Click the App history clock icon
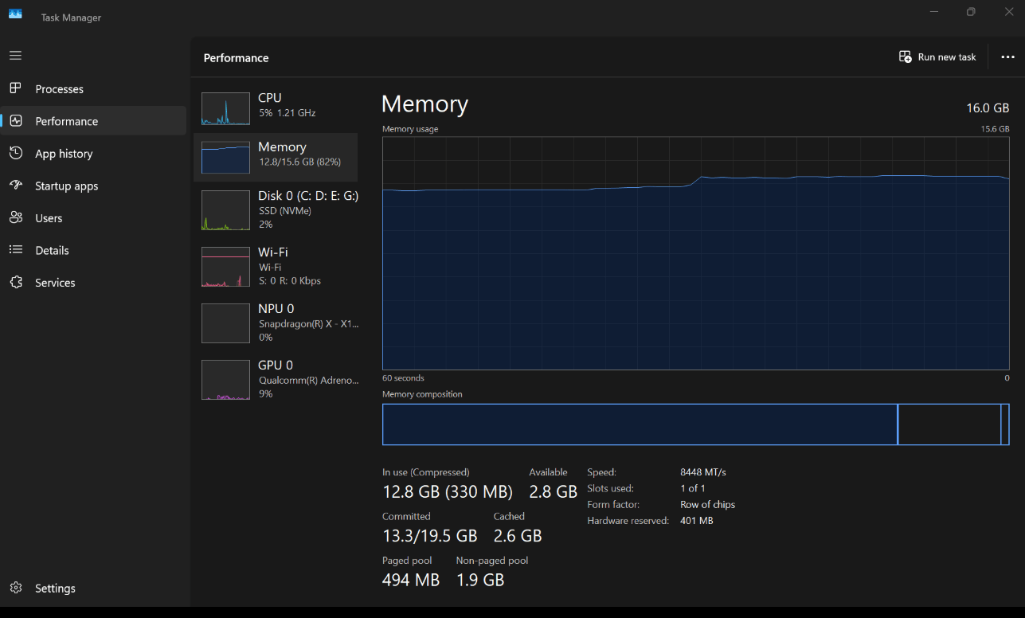Screen dimensions: 1025x618 tap(15, 153)
